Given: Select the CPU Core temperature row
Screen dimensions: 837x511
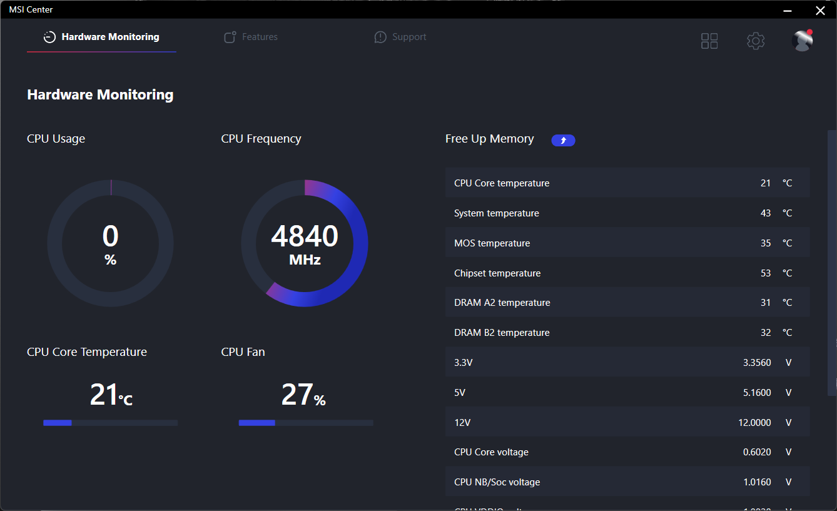Looking at the screenshot, I should tap(627, 183).
